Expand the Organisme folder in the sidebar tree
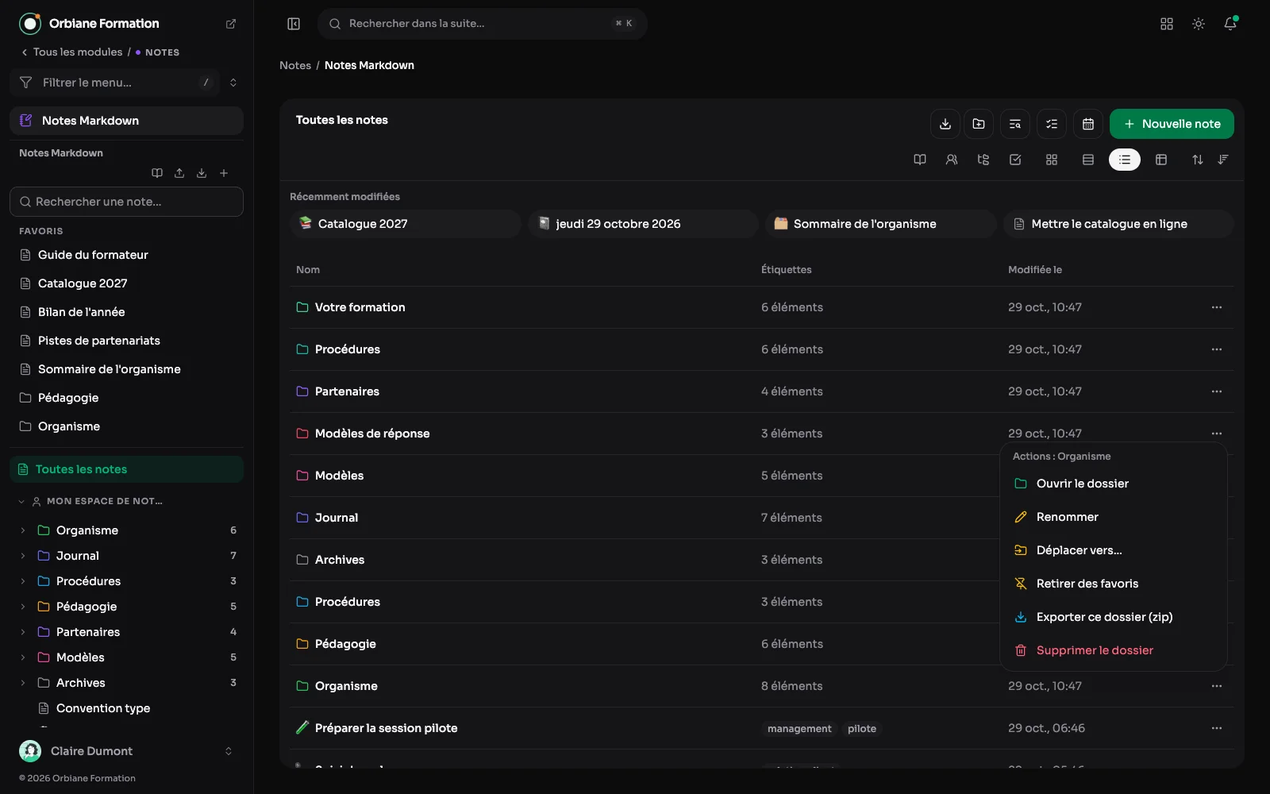Image resolution: width=1270 pixels, height=794 pixels. [x=23, y=530]
